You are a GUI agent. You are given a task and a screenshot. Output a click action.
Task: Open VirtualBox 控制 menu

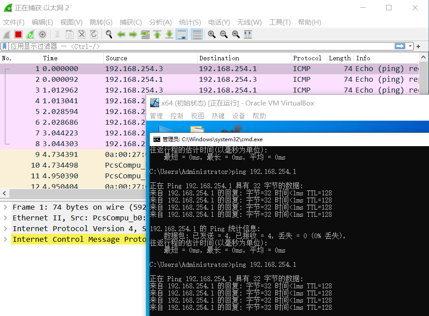(177, 116)
